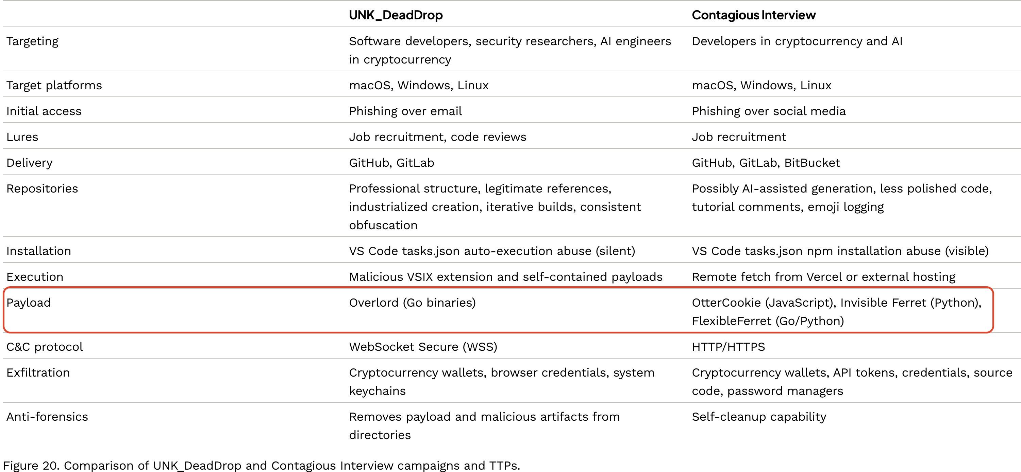Select 'WebSocket Secure (WSS)' cell
This screenshot has width=1021, height=472.
coord(423,347)
